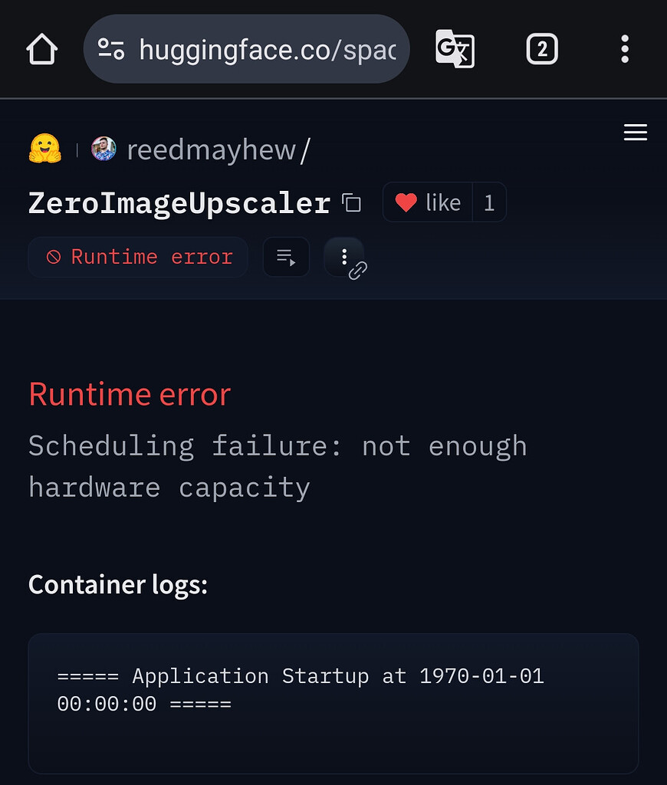Screen dimensions: 667x785
Task: Translate page using the Google Translate icon
Action: coord(455,48)
